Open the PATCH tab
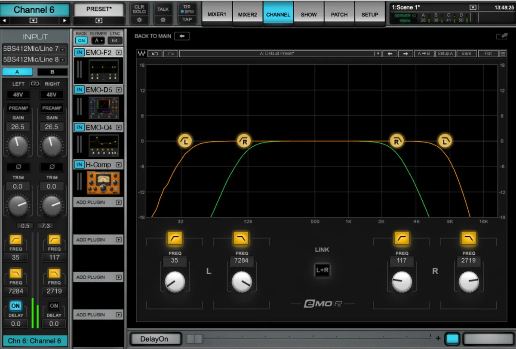The height and width of the screenshot is (349, 516). click(x=339, y=14)
